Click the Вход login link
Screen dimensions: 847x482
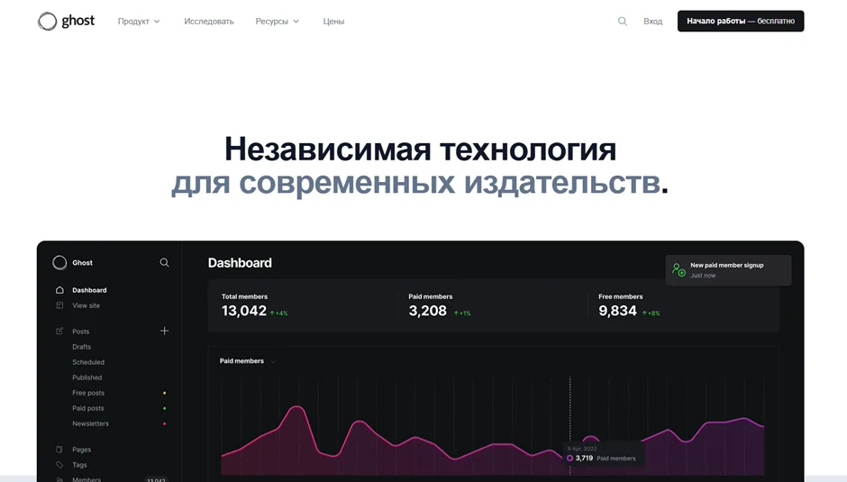(652, 21)
